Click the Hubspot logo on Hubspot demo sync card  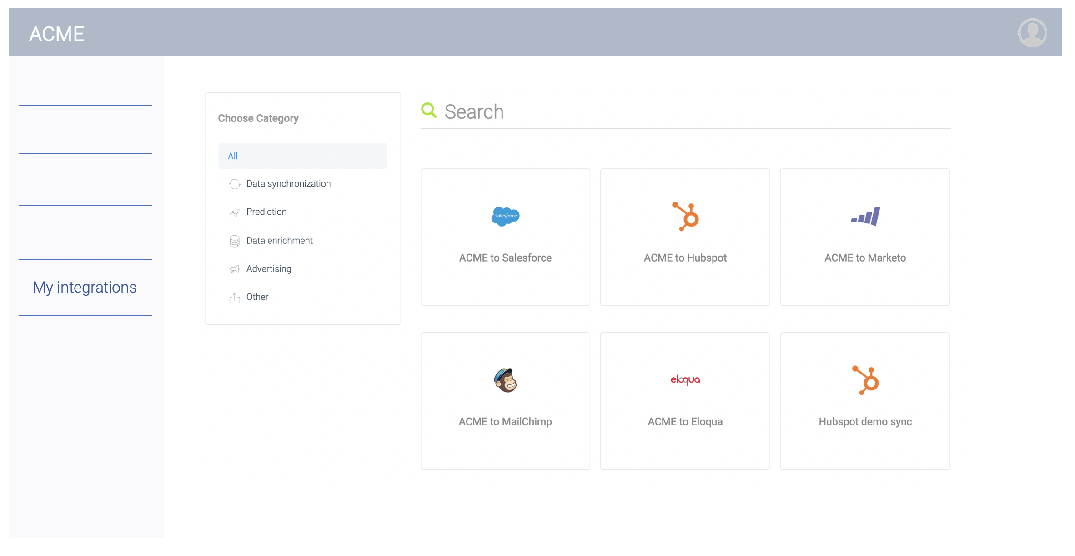[x=865, y=380]
